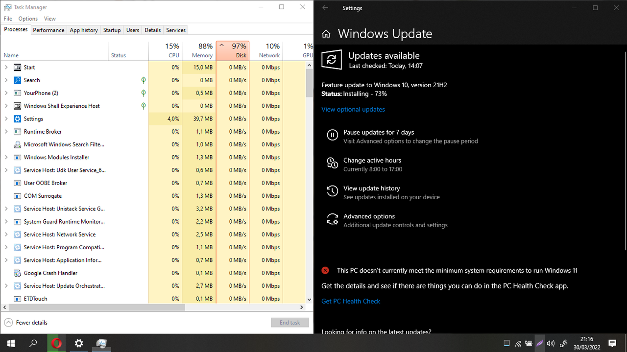Open the notification center icon
Image resolution: width=627 pixels, height=352 pixels.
pyautogui.click(x=612, y=343)
